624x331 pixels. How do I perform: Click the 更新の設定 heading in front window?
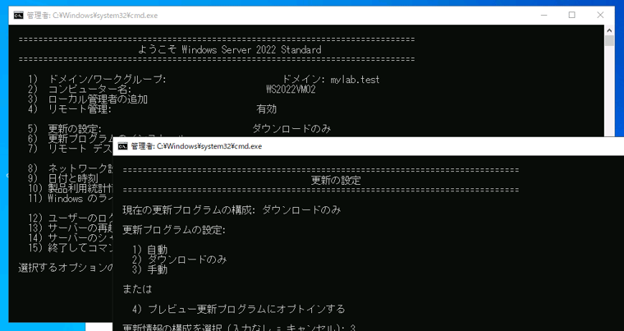click(x=336, y=181)
